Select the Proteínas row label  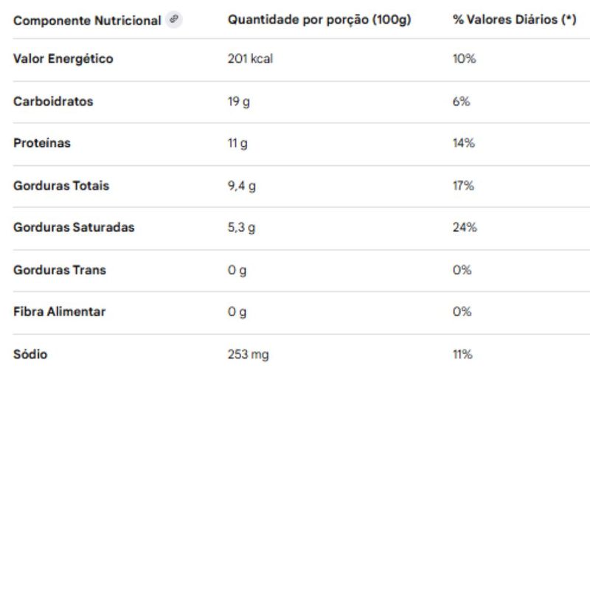pos(42,143)
